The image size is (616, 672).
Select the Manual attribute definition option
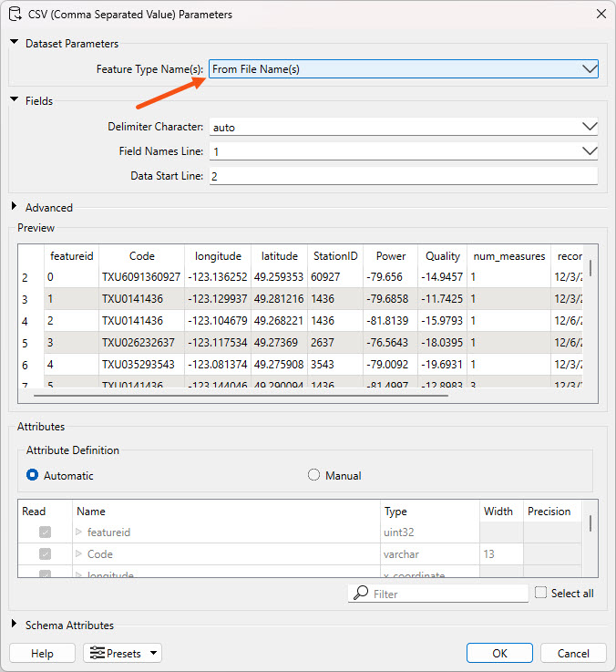click(x=313, y=475)
